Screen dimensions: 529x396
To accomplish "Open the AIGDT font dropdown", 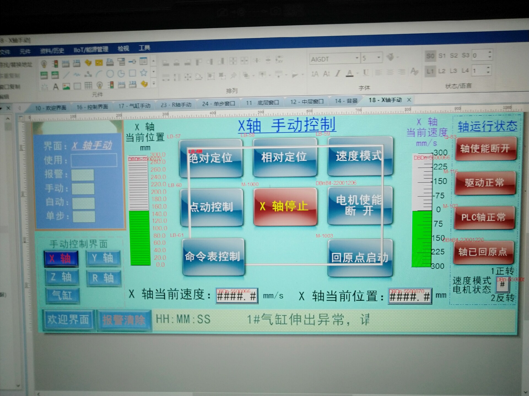I will [x=357, y=58].
